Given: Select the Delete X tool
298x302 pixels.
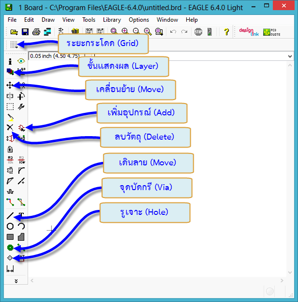Looking at the screenshot, I should (10, 128).
